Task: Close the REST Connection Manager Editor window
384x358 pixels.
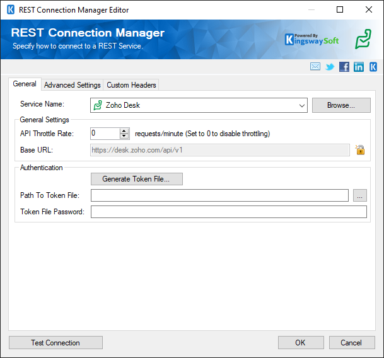Action: pyautogui.click(x=369, y=9)
